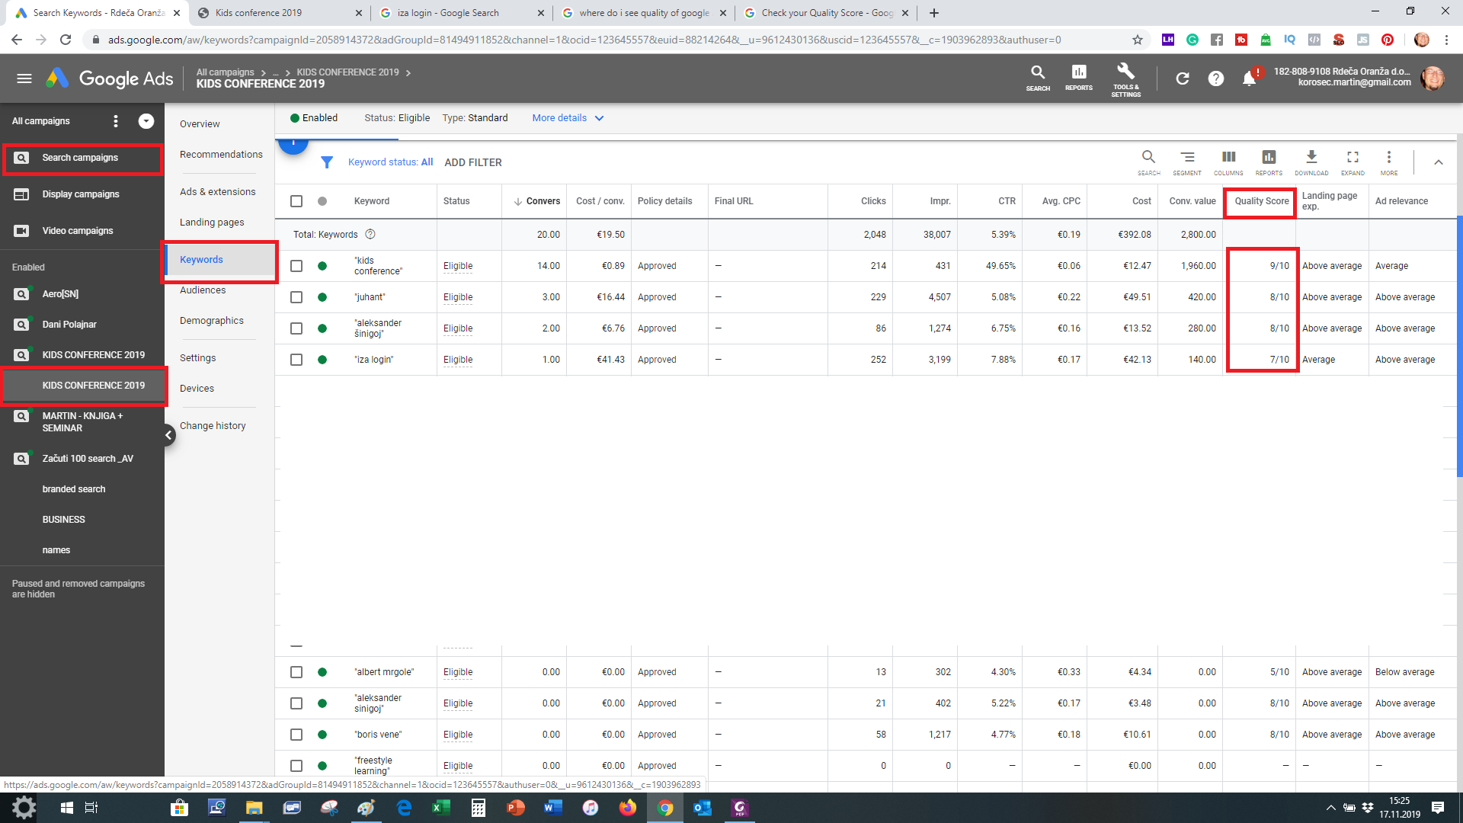This screenshot has height=823, width=1463.
Task: Click the Segment icon in table toolbar
Action: click(x=1186, y=157)
